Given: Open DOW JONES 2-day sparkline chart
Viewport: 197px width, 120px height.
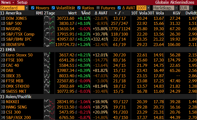Looking at the screenshot, I should (x=49, y=18).
